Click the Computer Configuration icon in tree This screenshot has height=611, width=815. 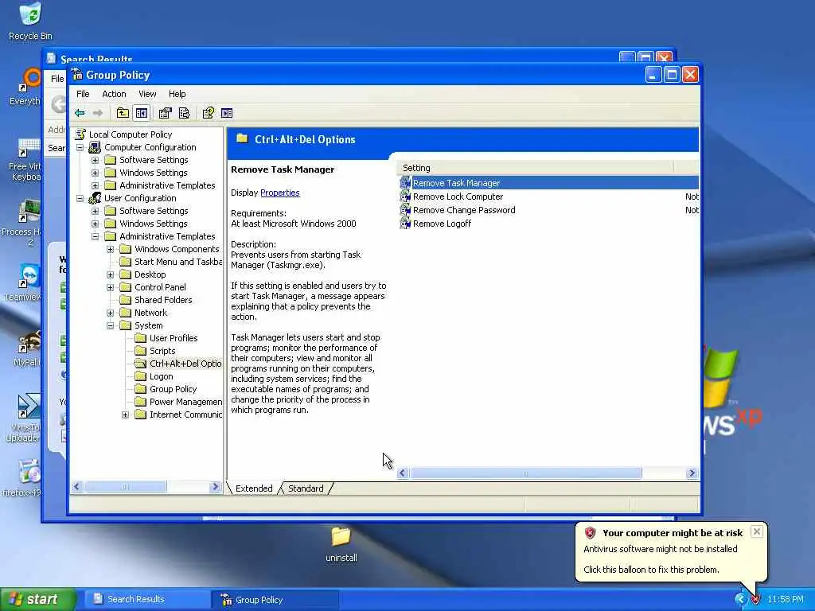point(95,147)
